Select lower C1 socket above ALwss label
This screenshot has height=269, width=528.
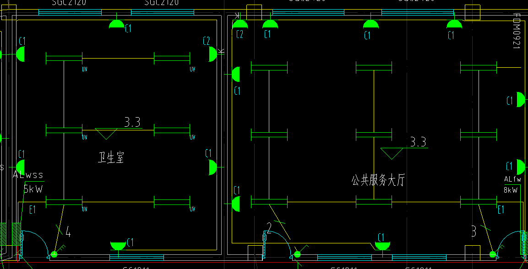pyautogui.click(x=21, y=167)
